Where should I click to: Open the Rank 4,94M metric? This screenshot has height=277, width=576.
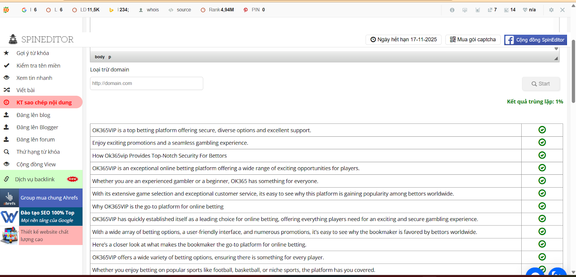click(217, 10)
